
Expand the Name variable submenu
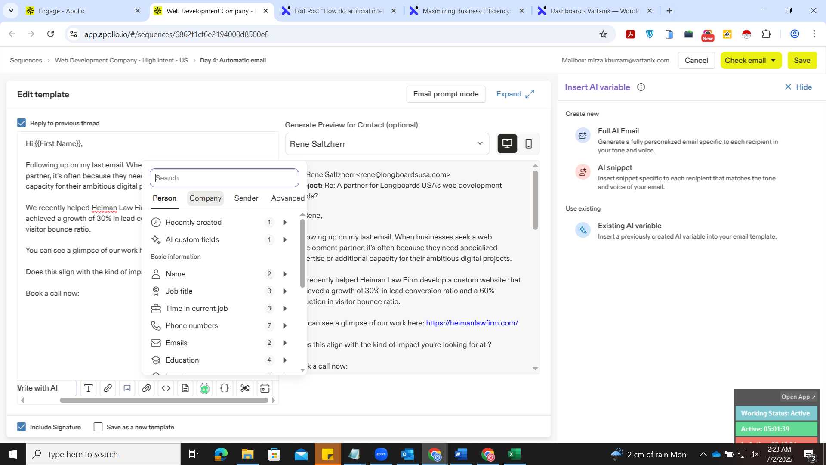click(x=285, y=274)
